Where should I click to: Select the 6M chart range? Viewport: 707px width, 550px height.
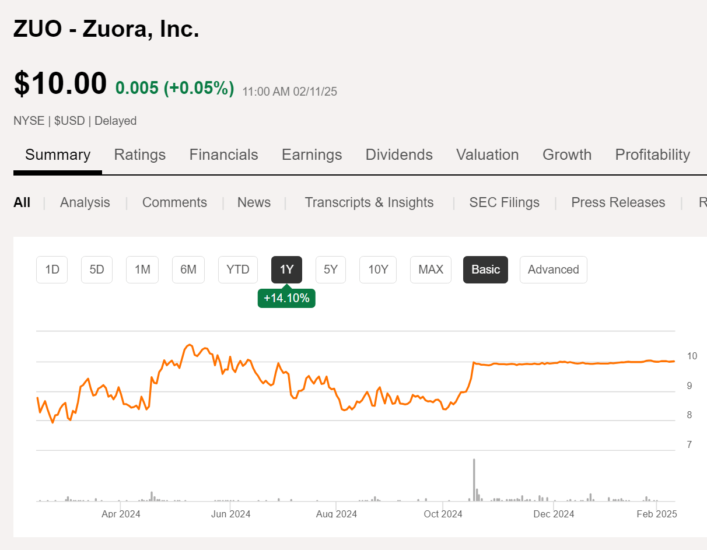tap(188, 269)
